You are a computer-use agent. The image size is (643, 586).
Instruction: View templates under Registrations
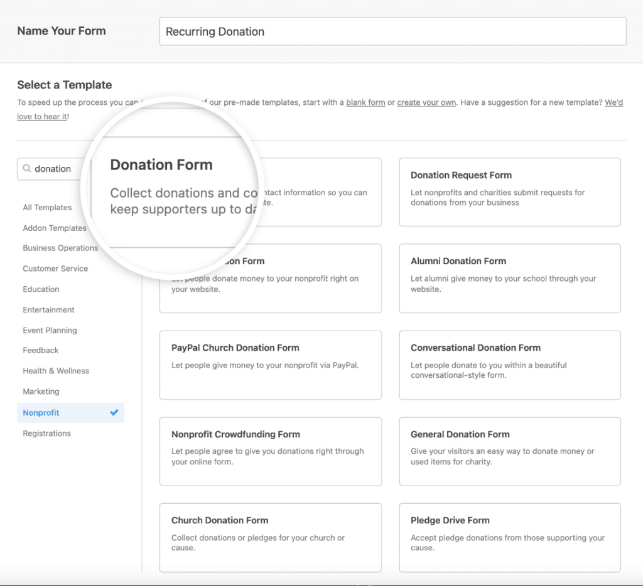pos(46,433)
